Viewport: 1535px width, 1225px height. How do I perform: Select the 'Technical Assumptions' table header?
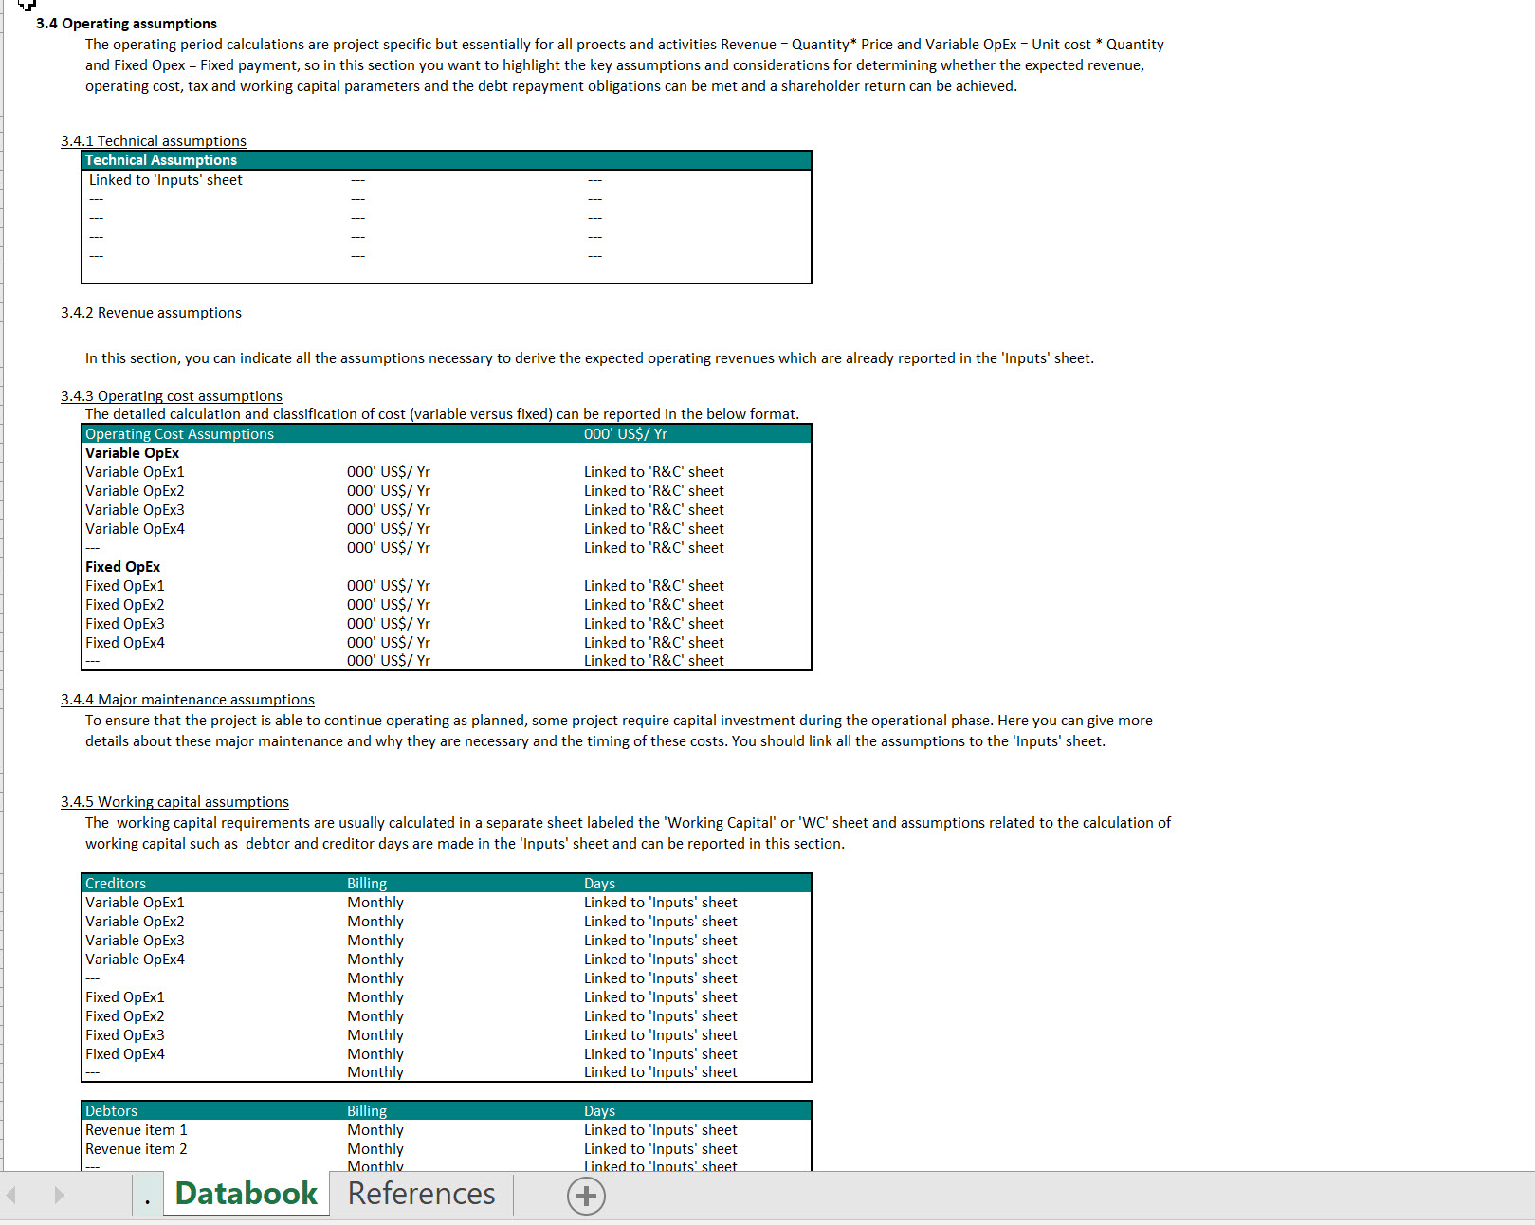pyautogui.click(x=161, y=160)
